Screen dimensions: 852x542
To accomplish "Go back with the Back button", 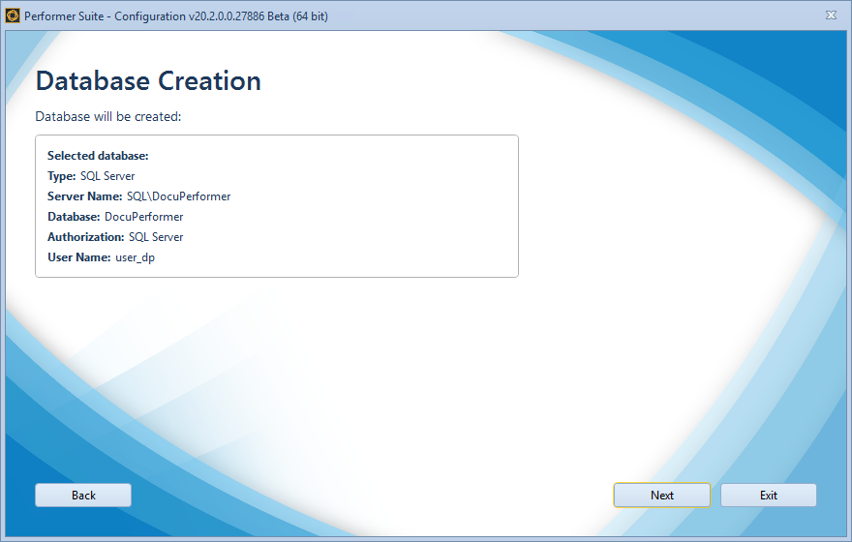I will click(x=83, y=496).
